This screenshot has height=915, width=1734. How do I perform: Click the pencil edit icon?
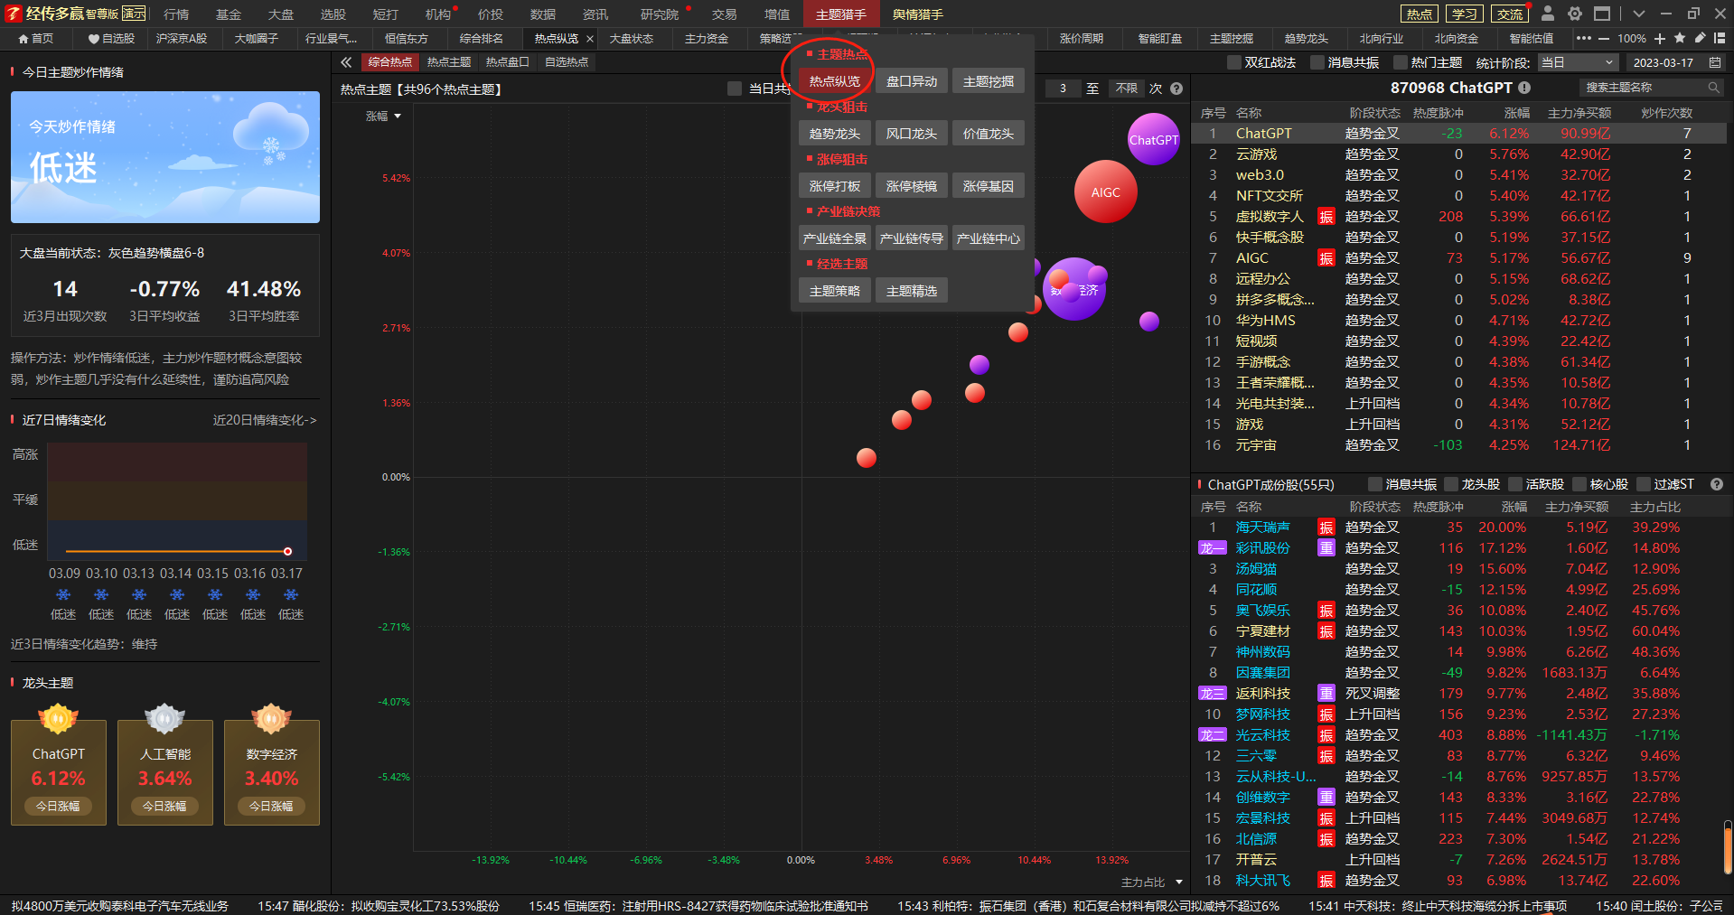point(1700,38)
